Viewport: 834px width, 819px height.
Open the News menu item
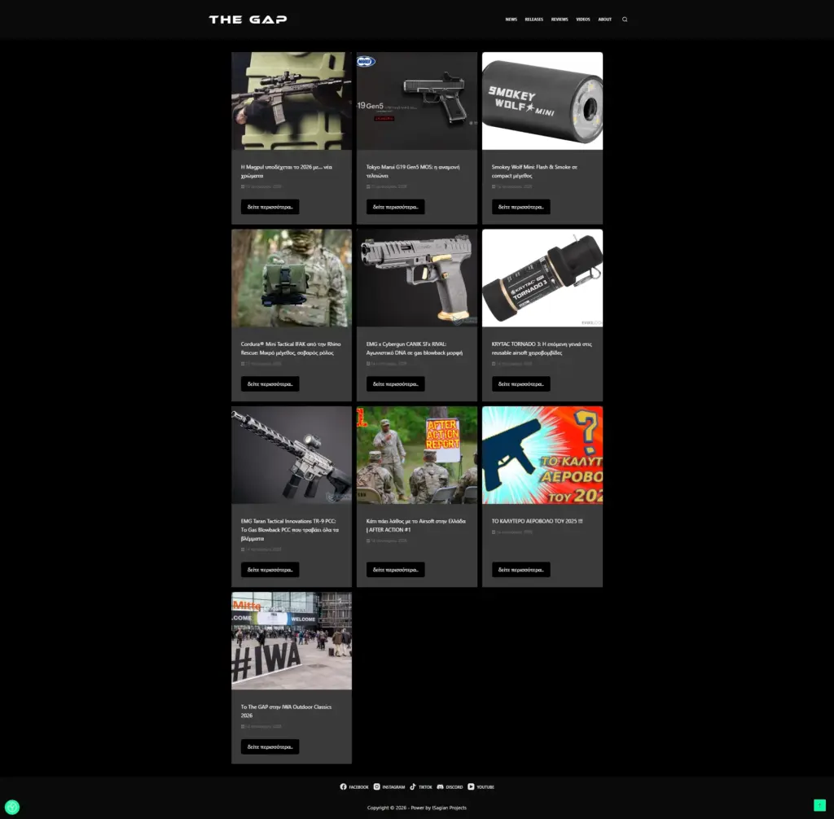[x=511, y=20]
